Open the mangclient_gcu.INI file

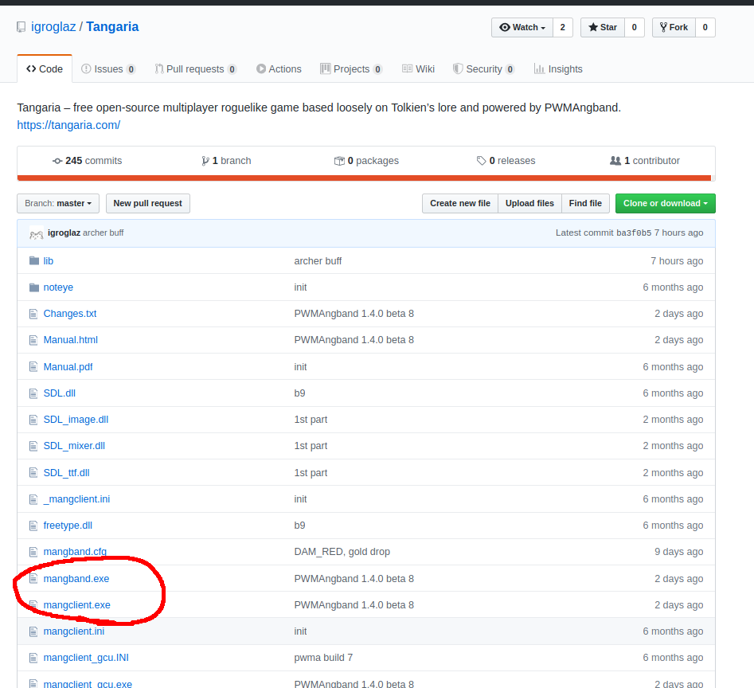tap(86, 658)
